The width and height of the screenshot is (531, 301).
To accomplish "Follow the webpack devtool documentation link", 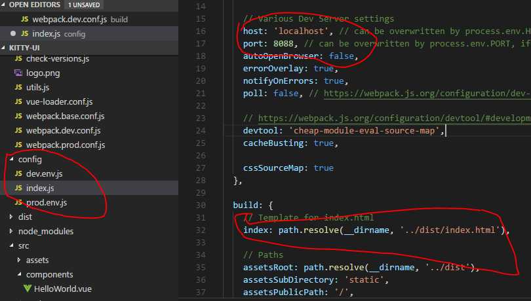I will point(393,118).
